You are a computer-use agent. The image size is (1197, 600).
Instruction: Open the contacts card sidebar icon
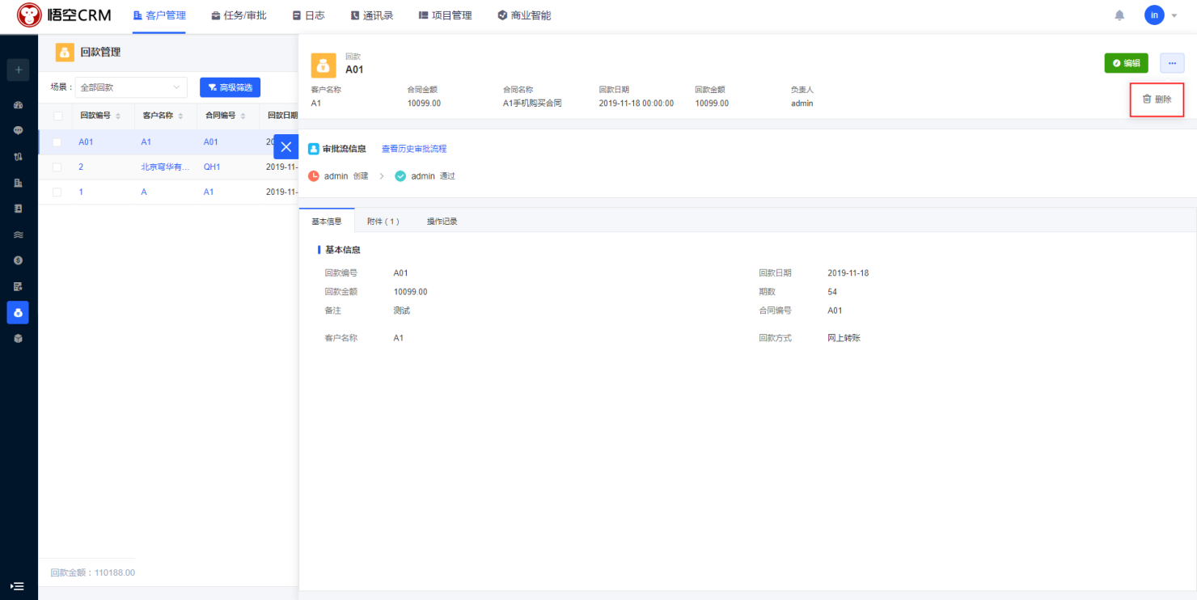[x=18, y=209]
